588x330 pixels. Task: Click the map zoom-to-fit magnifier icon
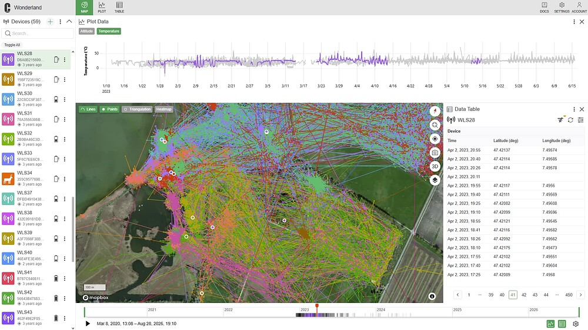point(435,125)
